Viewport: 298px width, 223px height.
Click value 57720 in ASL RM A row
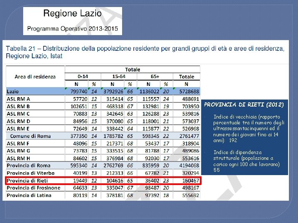coord(80,99)
